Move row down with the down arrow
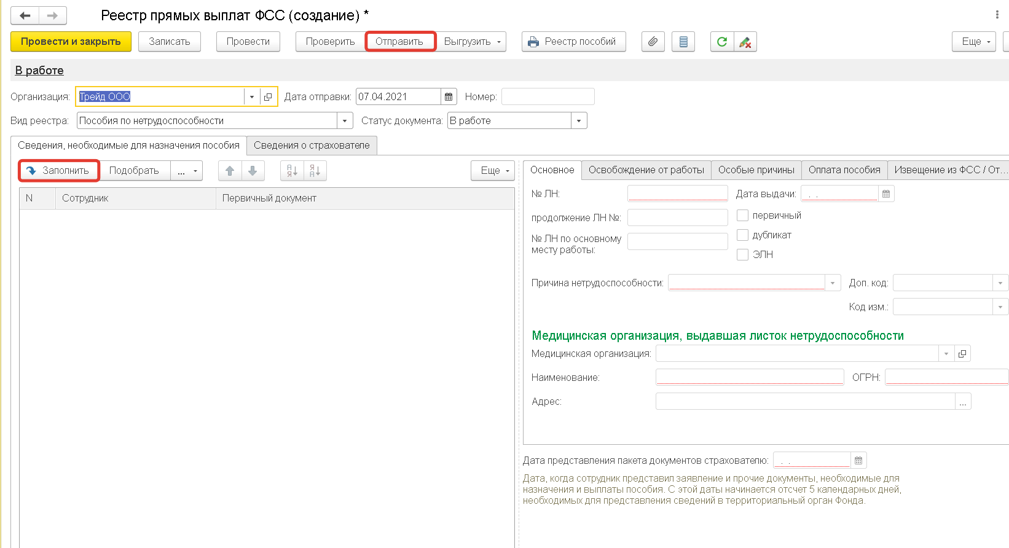The height and width of the screenshot is (548, 1009). [253, 171]
